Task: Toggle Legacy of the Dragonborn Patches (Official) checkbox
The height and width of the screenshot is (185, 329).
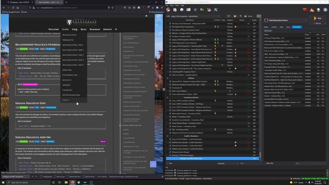Action: click(170, 40)
